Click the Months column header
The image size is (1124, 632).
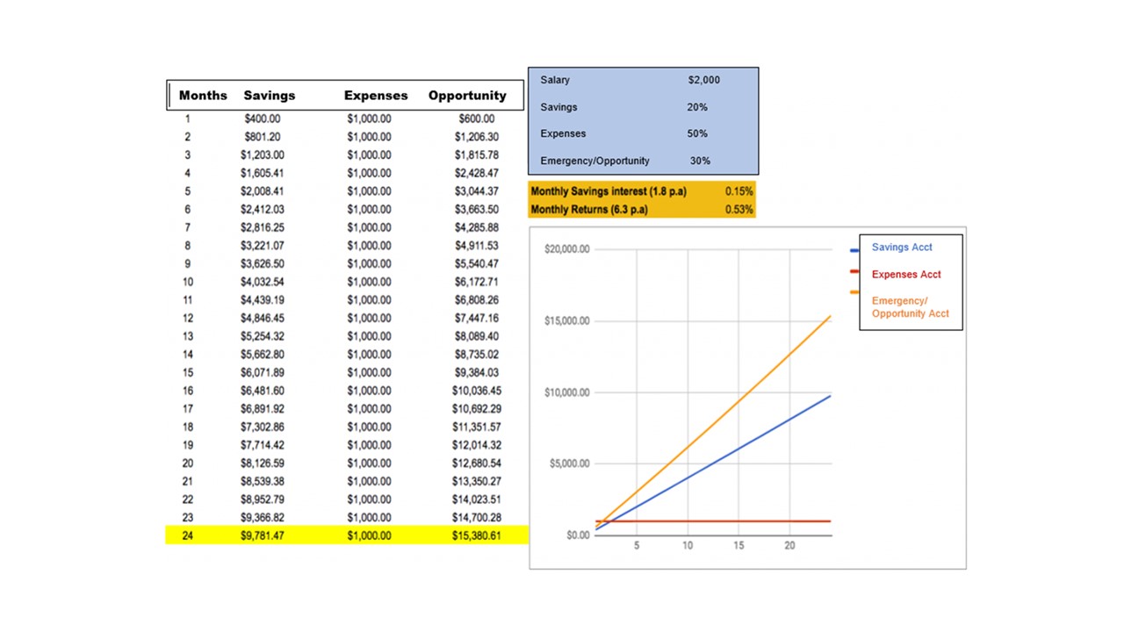point(203,96)
